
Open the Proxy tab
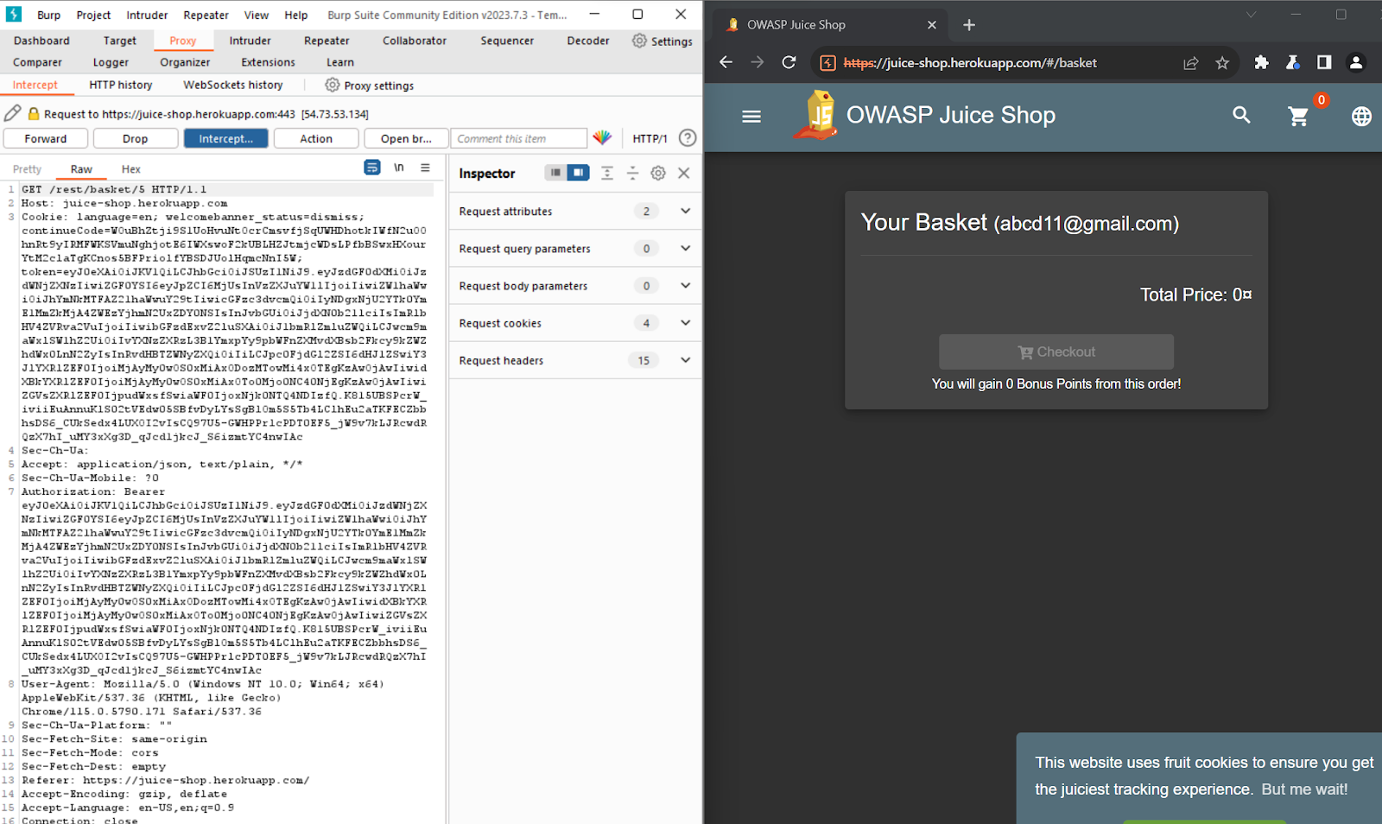click(x=182, y=41)
